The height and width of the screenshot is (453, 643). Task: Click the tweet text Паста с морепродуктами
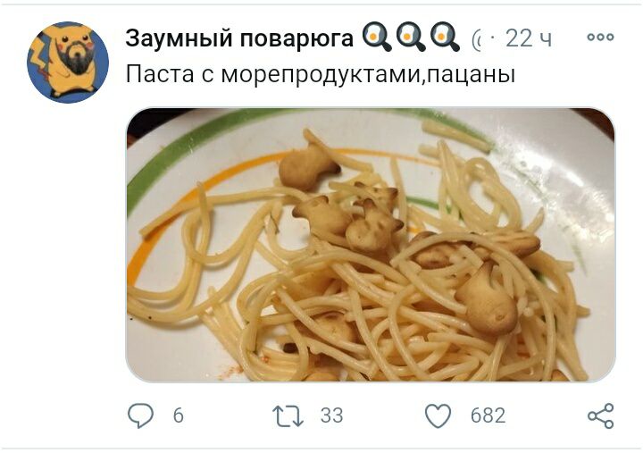pyautogui.click(x=273, y=75)
